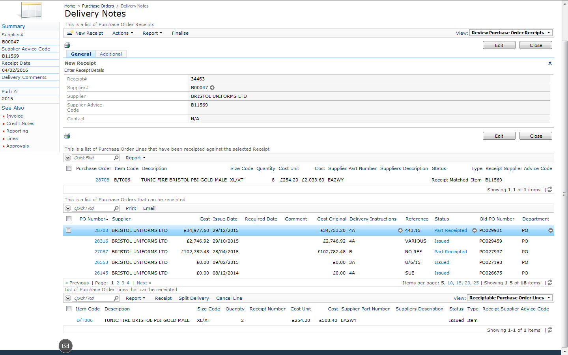Open the email envelope icon at bottom

65,346
